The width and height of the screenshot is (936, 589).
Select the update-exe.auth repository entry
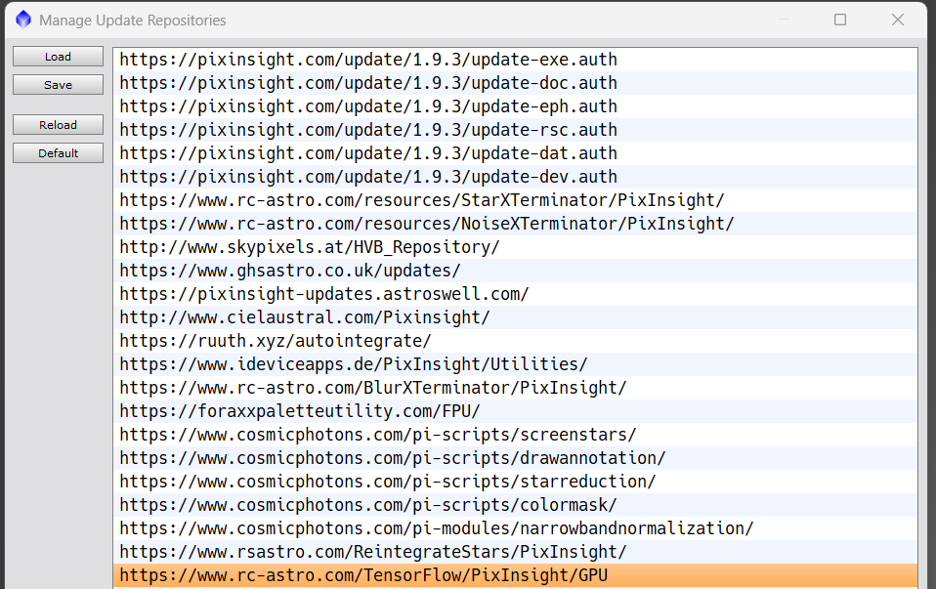click(x=368, y=60)
